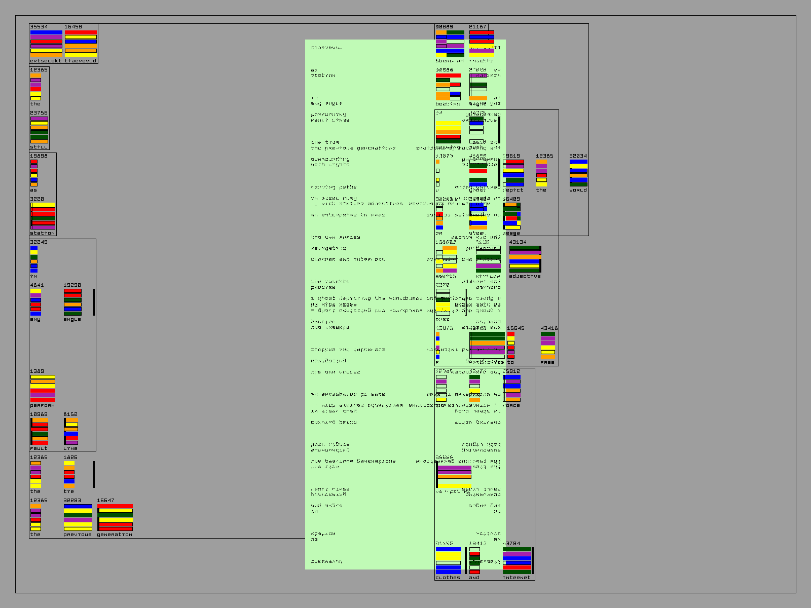
Task: Select the 'force' block numbered 5912
Action: [x=512, y=388]
